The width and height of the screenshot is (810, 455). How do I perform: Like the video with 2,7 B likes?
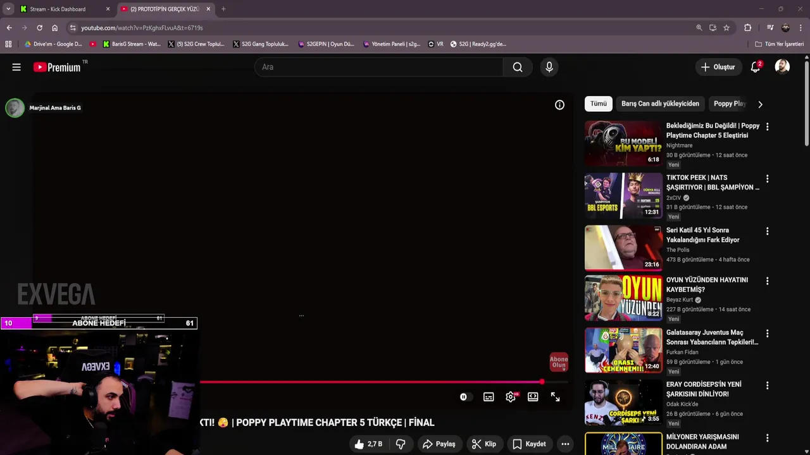coord(368,444)
